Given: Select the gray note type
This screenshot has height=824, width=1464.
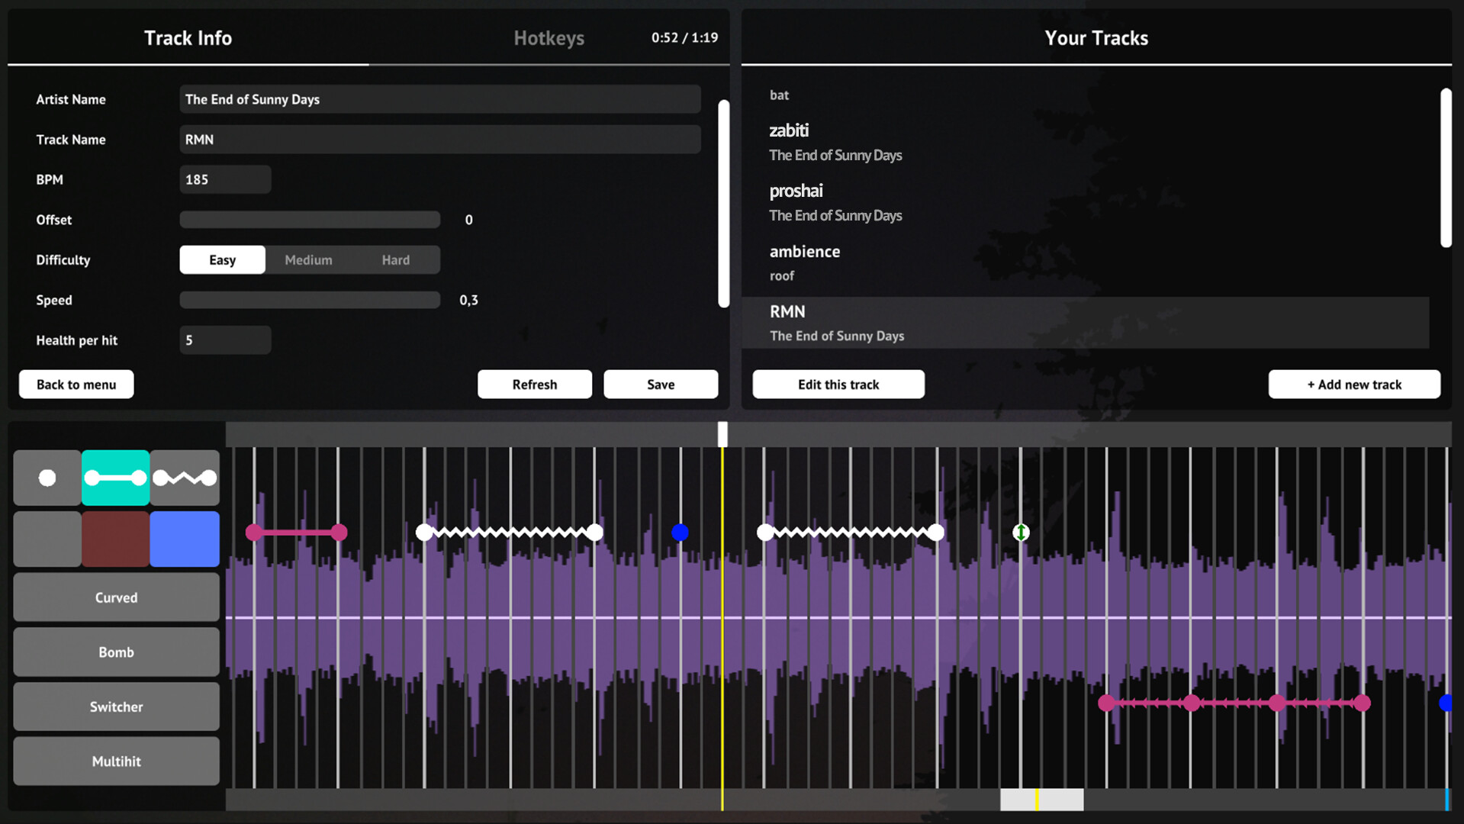Looking at the screenshot, I should [47, 539].
